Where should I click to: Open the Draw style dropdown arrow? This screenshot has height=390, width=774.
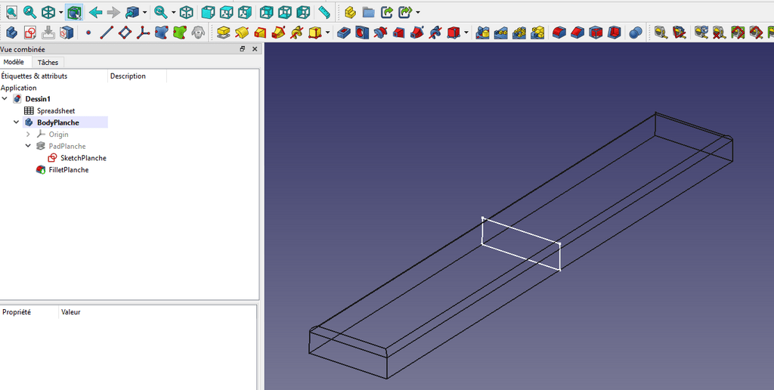point(60,12)
